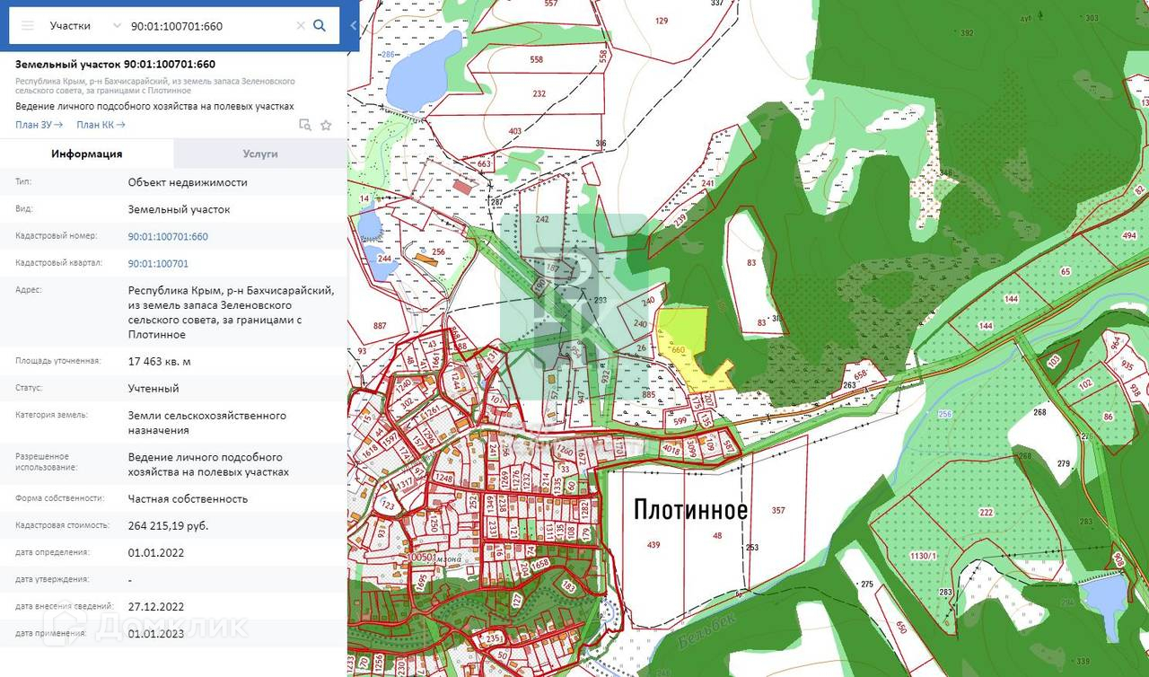Click the Плотинное label on map
1149x677 pixels.
click(x=690, y=510)
